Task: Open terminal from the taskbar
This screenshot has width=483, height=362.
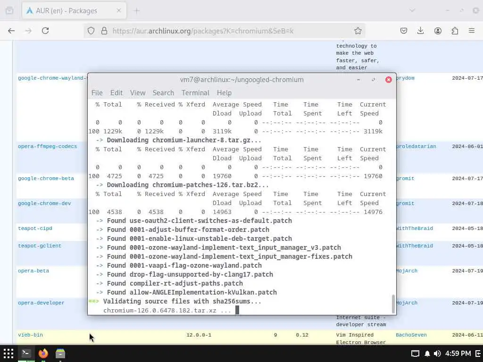Action: tap(26, 354)
